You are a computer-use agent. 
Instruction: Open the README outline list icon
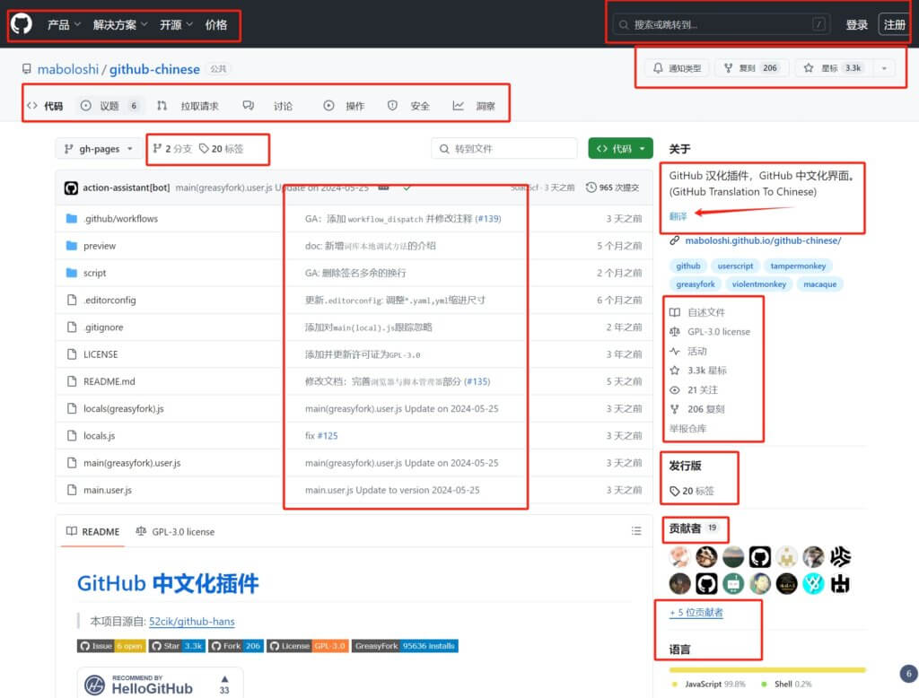pos(636,531)
